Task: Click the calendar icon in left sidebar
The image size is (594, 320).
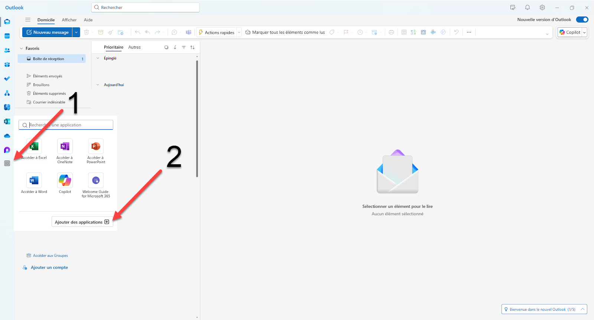Action: pyautogui.click(x=7, y=36)
